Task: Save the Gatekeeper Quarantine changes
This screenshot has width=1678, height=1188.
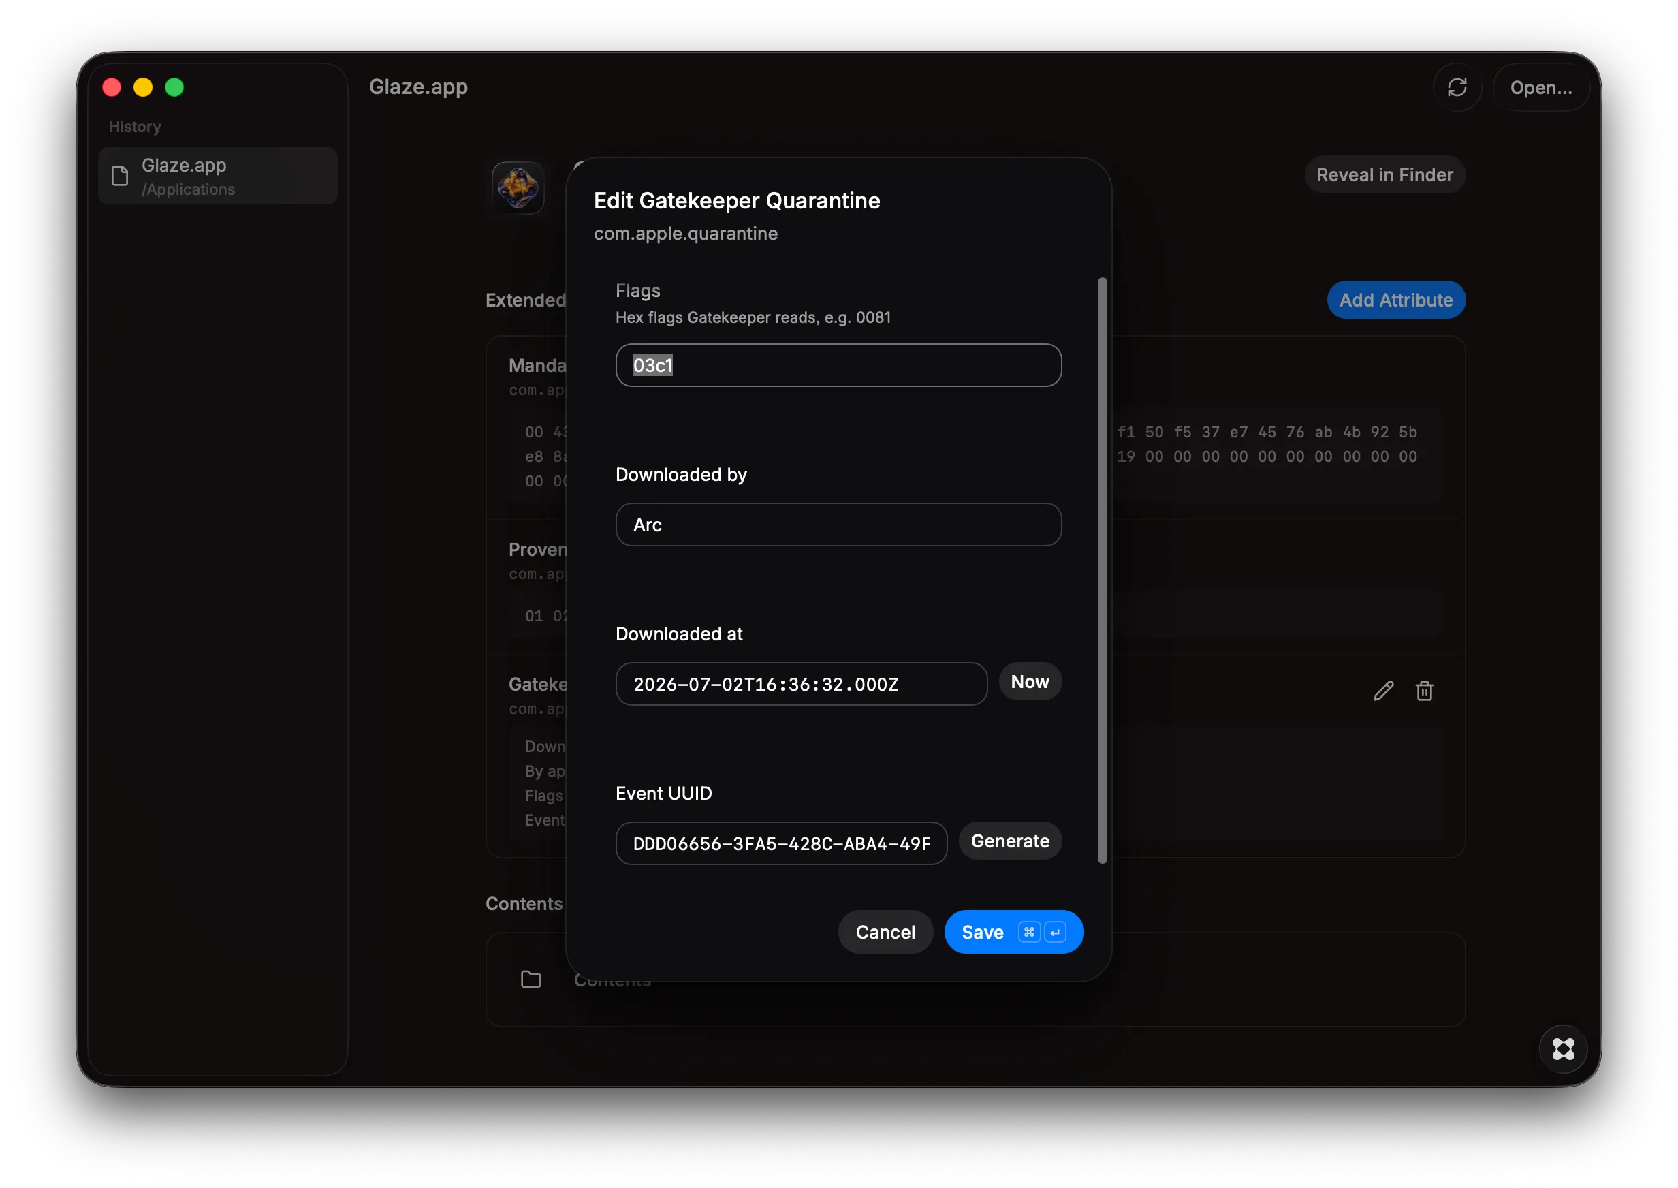Action: (1013, 932)
